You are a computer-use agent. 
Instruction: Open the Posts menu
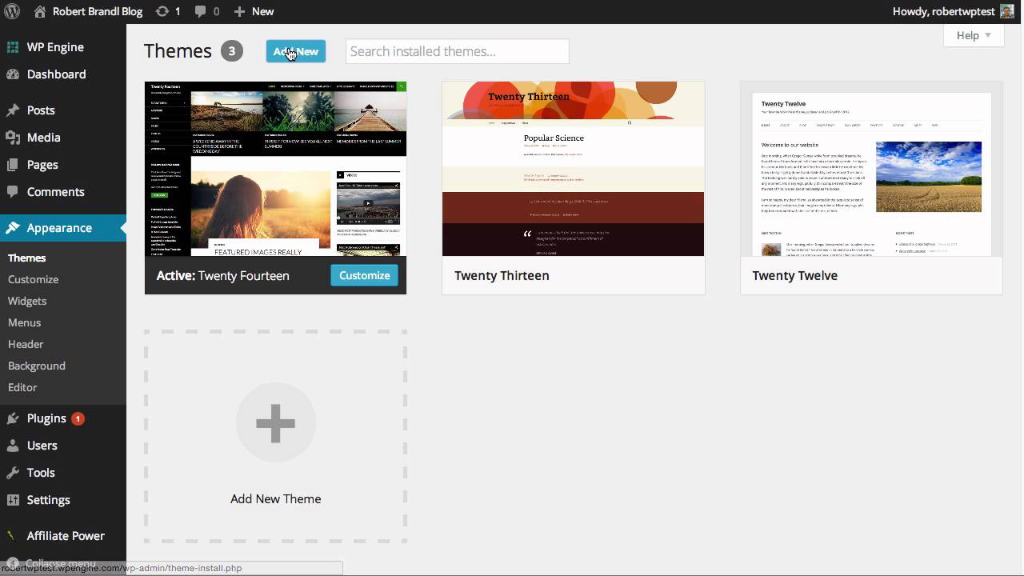[x=63, y=110]
